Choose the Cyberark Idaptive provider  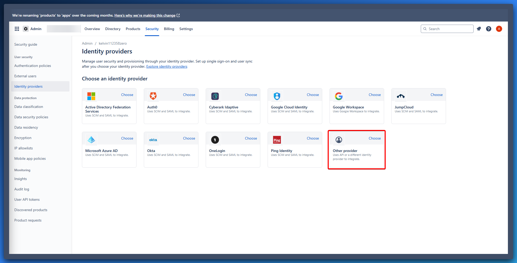tap(251, 95)
